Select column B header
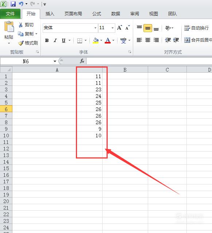Image resolution: width=212 pixels, height=233 pixels. (x=125, y=70)
